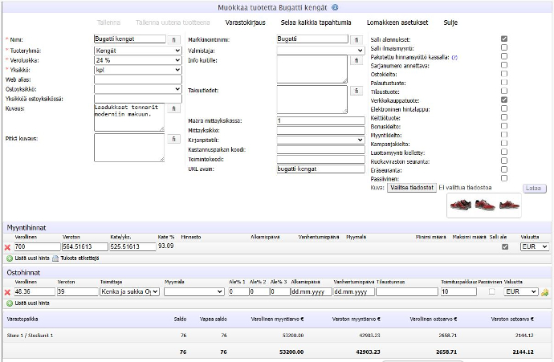This screenshot has width=554, height=362.
Task: Click the Tulosta etikettejä link
Action: pyautogui.click(x=79, y=258)
